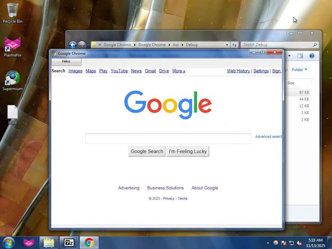This screenshot has width=332, height=249.
Task: Launch the Supermium desktop shortcut
Action: [x=13, y=81]
